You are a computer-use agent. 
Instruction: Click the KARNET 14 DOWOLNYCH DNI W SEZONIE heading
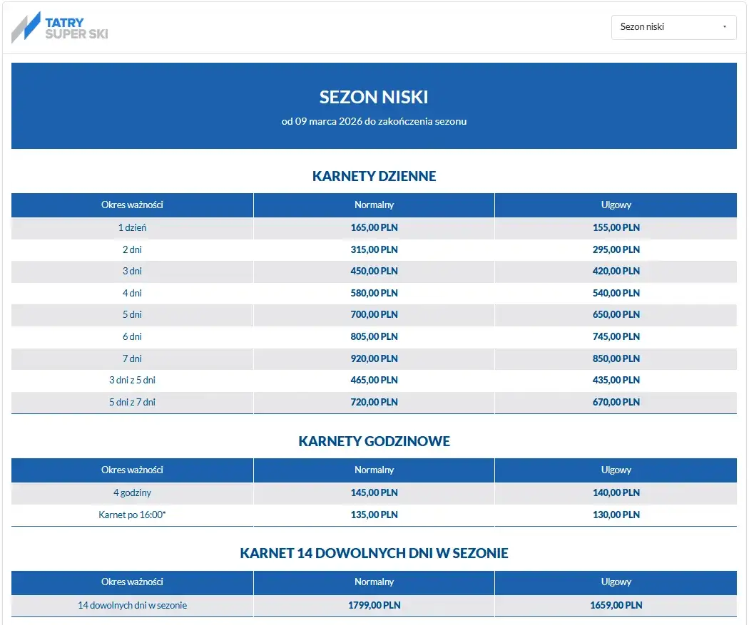374,554
